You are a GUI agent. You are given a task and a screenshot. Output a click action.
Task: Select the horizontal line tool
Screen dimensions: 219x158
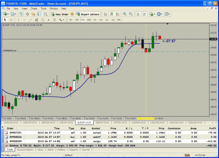click(25, 20)
